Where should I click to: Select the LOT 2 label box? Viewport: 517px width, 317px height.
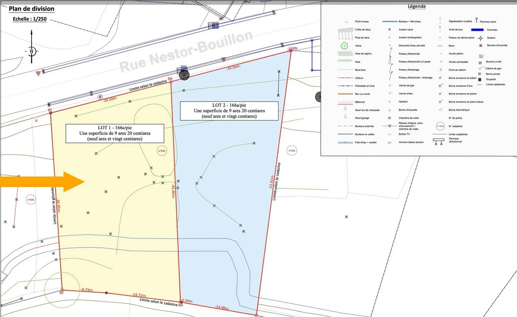(x=229, y=111)
